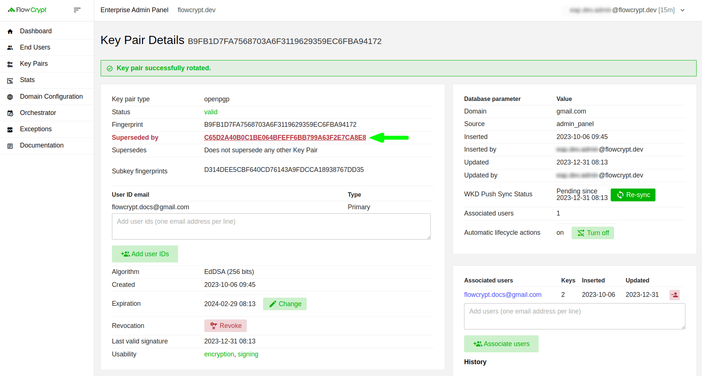Collapse the sidebar with the menu toggle icon
702x376 pixels.
[x=77, y=10]
